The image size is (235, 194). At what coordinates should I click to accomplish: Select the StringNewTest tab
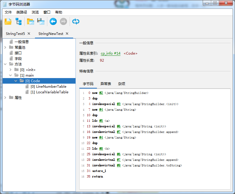click(x=51, y=34)
